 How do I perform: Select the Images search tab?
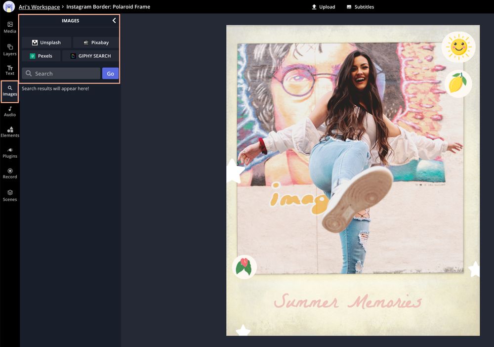10,91
